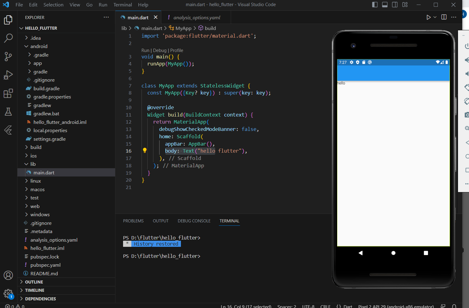Split the editor to the right
The width and height of the screenshot is (469, 308).
444,17
